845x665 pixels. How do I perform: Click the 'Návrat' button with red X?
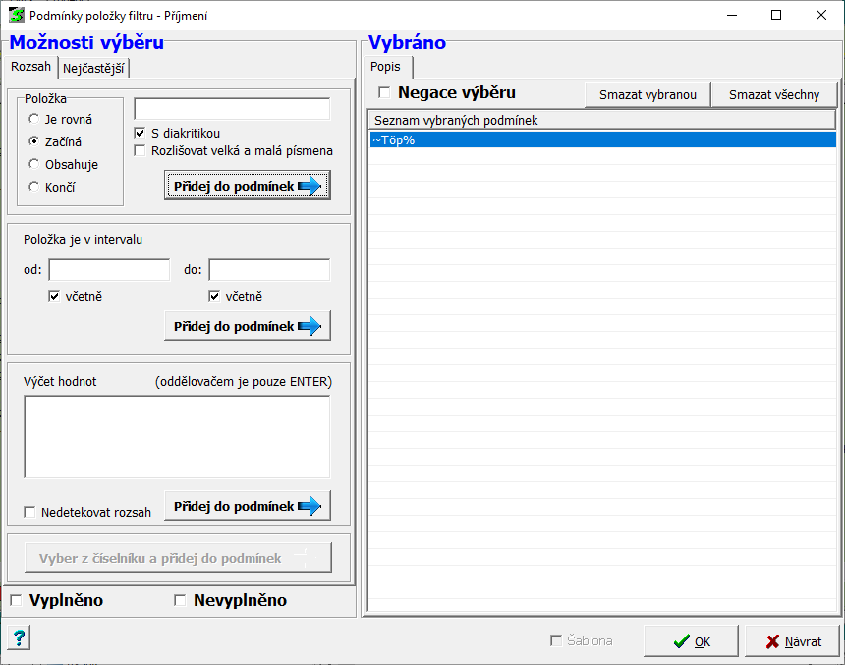[792, 641]
